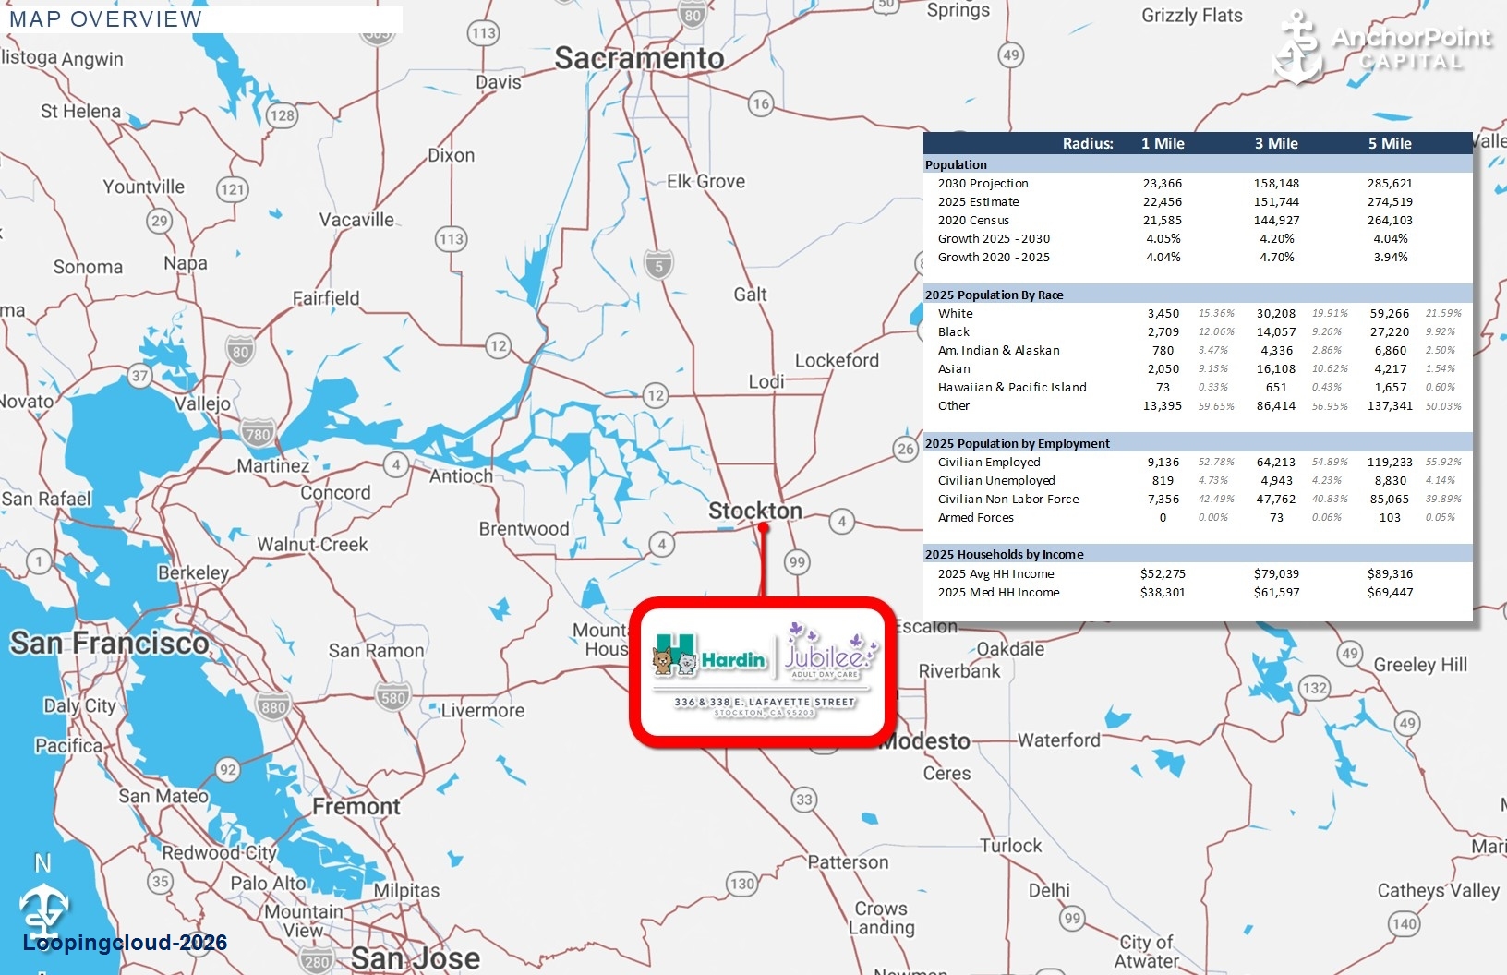
Task: Click the $52,275 average income value
Action: tap(1163, 573)
